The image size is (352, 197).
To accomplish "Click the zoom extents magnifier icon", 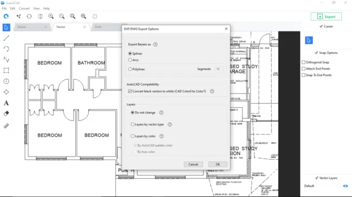I will click(x=83, y=16).
